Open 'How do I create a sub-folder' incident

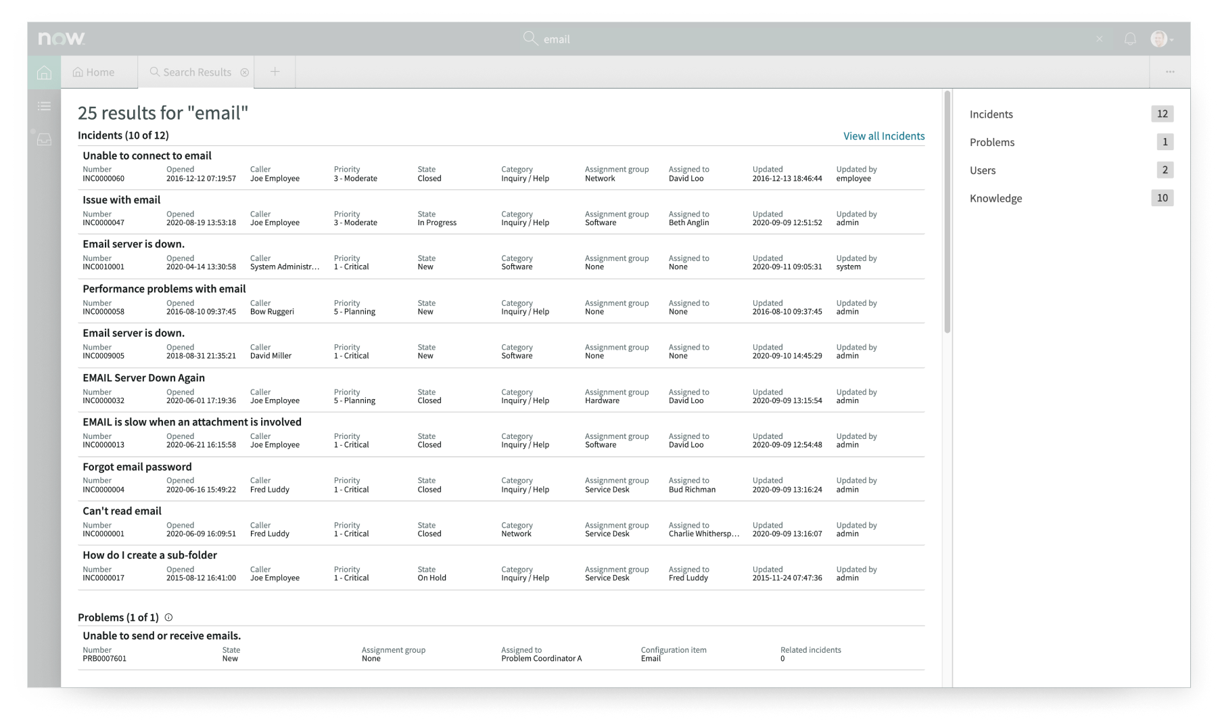point(149,555)
